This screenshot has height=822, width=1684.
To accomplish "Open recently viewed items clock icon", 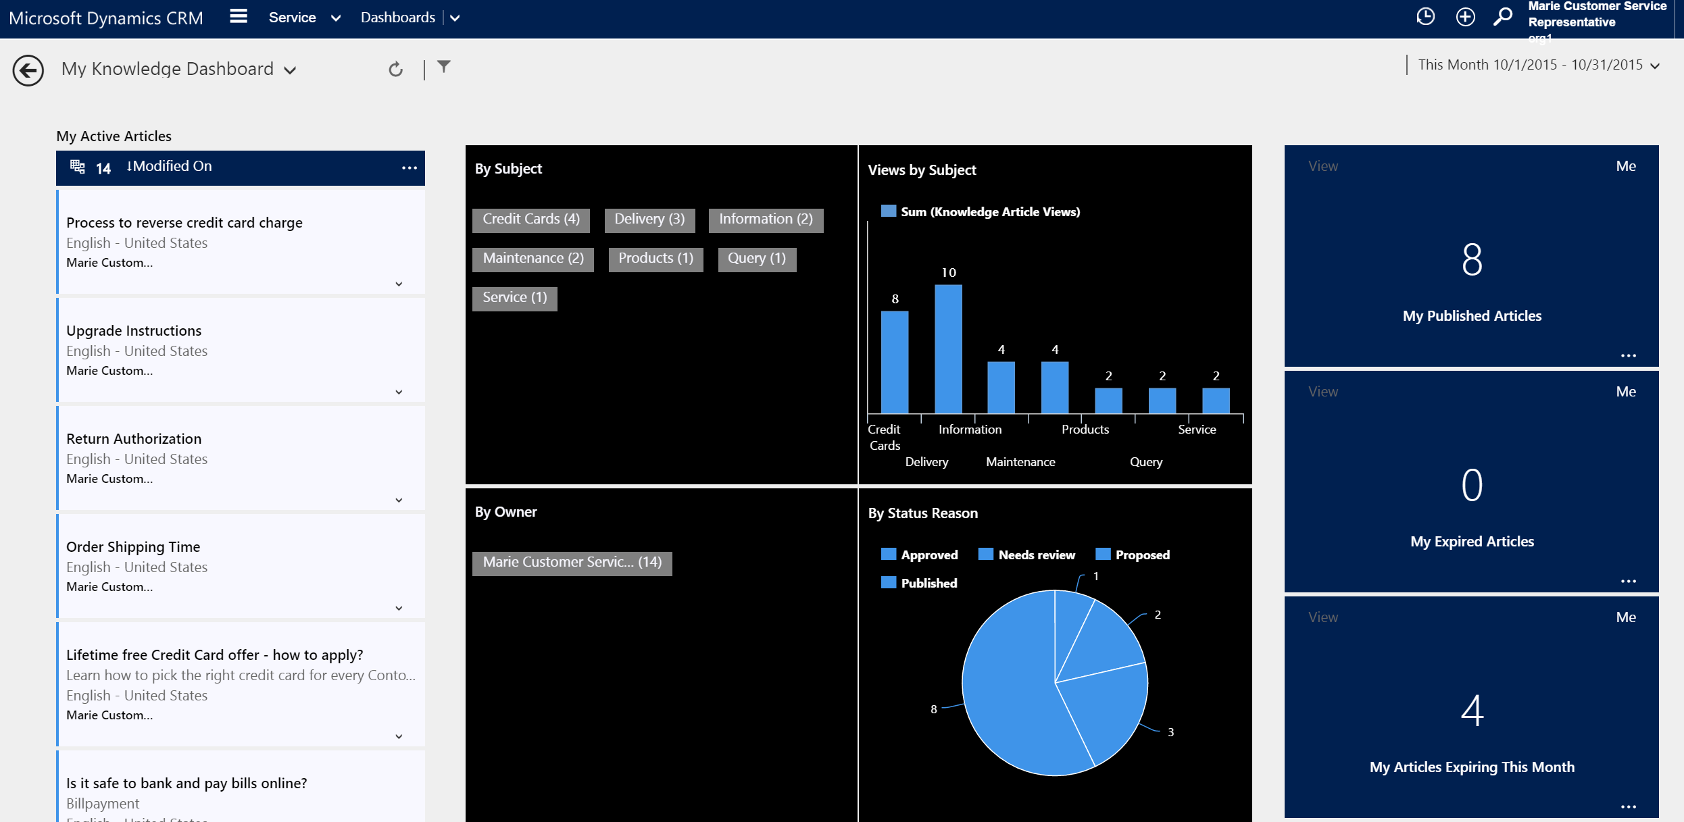I will (1425, 16).
